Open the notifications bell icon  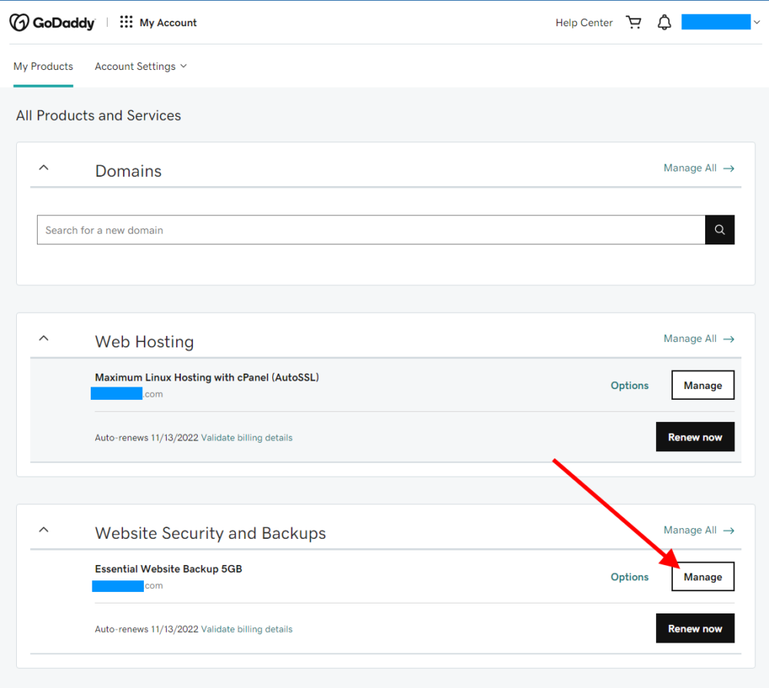pyautogui.click(x=664, y=22)
